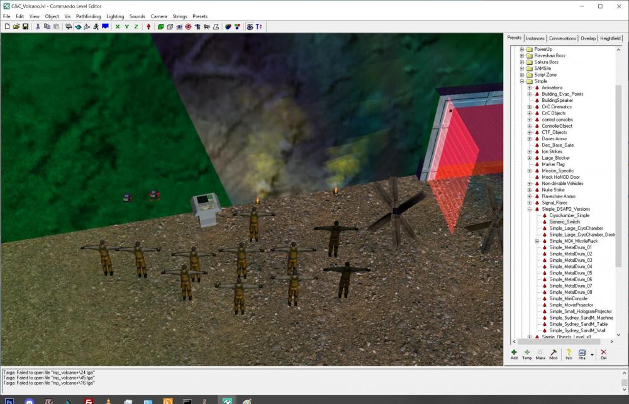The height and width of the screenshot is (404, 629).
Task: Switch to the Instances tab
Action: 535,38
